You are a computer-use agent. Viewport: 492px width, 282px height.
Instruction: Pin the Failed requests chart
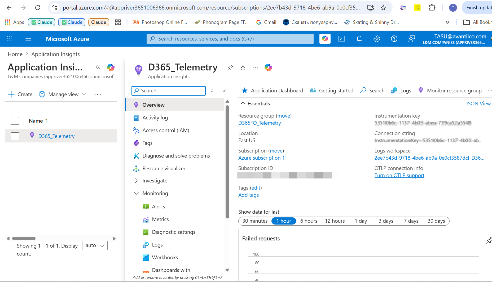[489, 240]
